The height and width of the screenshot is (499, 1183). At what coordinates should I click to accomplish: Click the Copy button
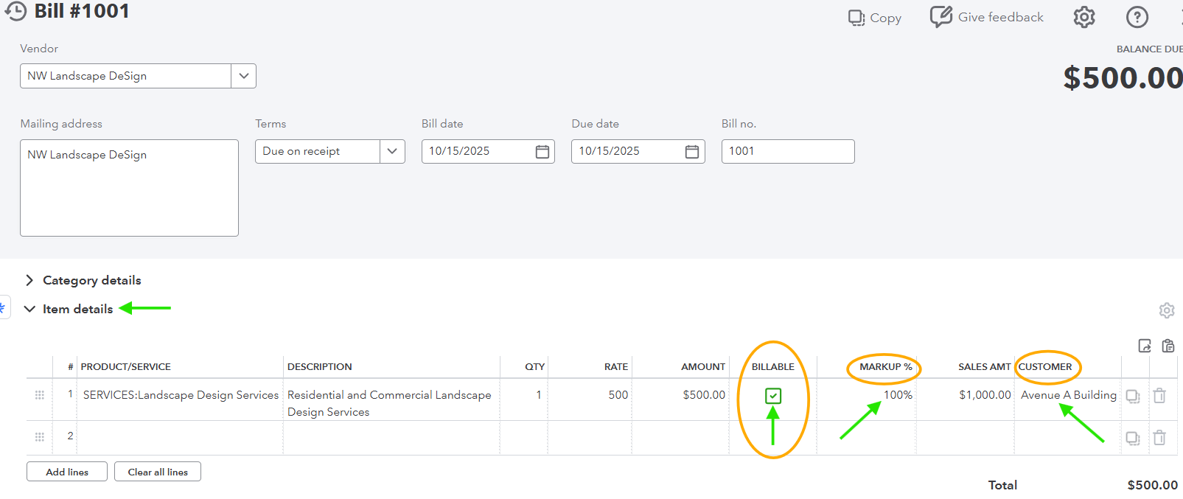[875, 18]
